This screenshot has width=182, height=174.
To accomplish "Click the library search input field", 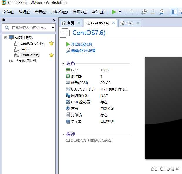I will (x=29, y=28).
